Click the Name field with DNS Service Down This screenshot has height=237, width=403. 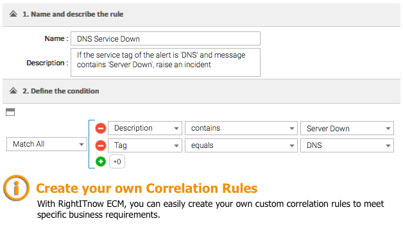point(166,38)
